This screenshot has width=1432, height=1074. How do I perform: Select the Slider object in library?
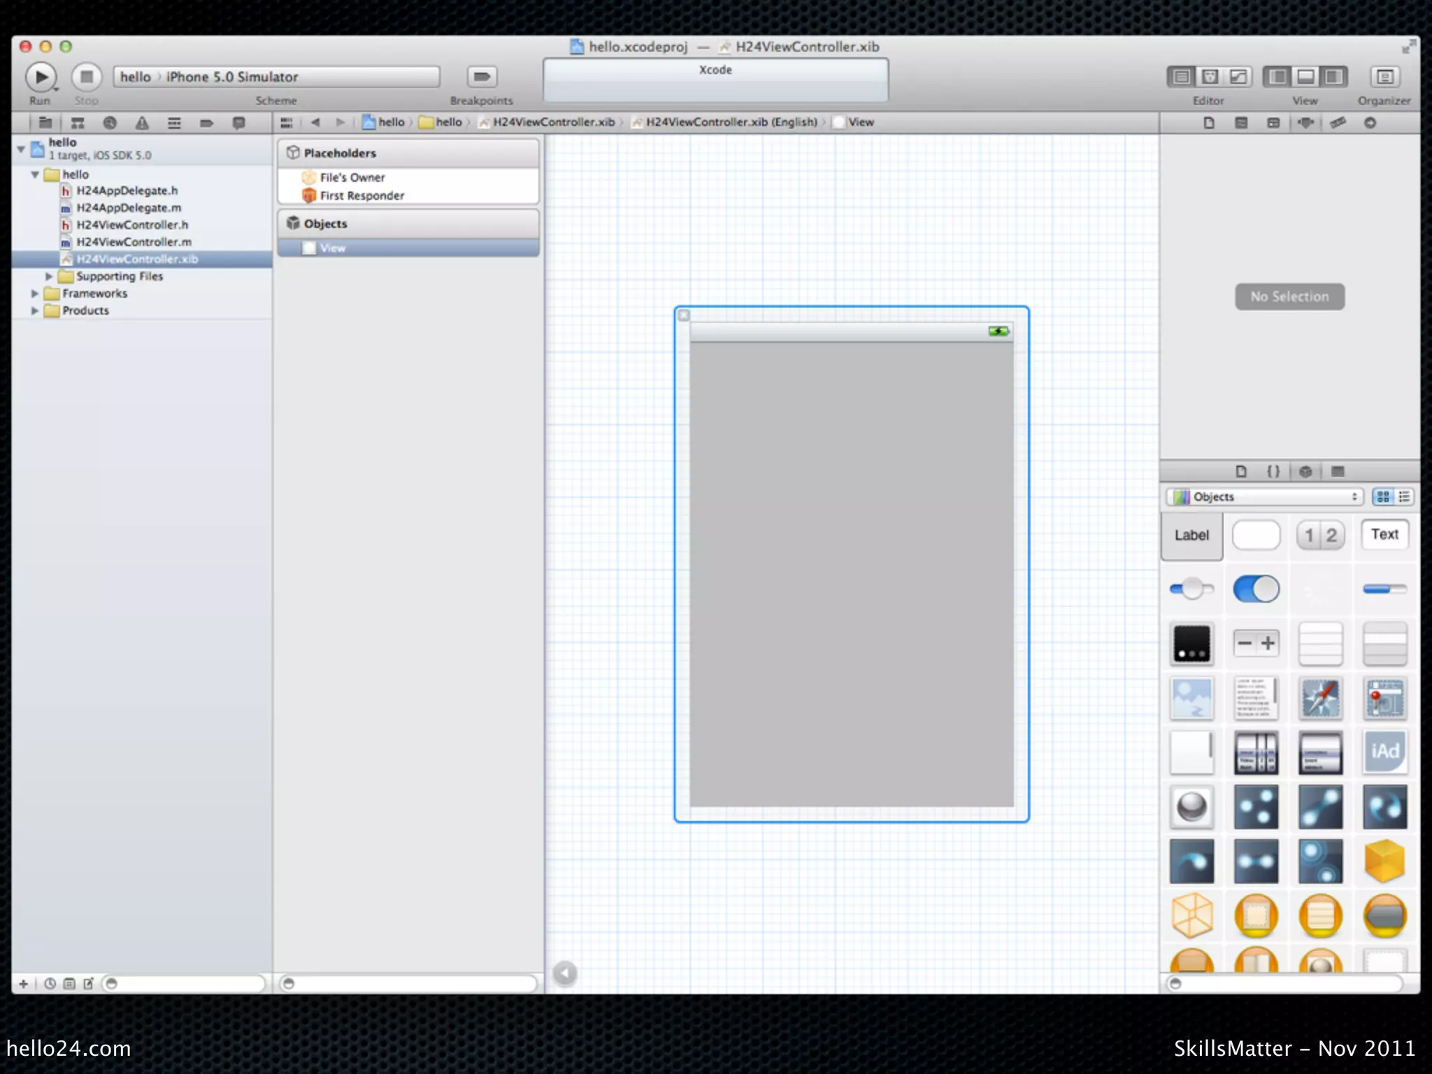[1191, 589]
